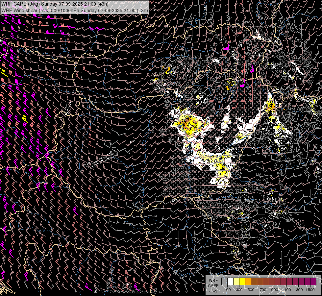Click the 300 legend value
This screenshot has height=296, width=322.
239,290
